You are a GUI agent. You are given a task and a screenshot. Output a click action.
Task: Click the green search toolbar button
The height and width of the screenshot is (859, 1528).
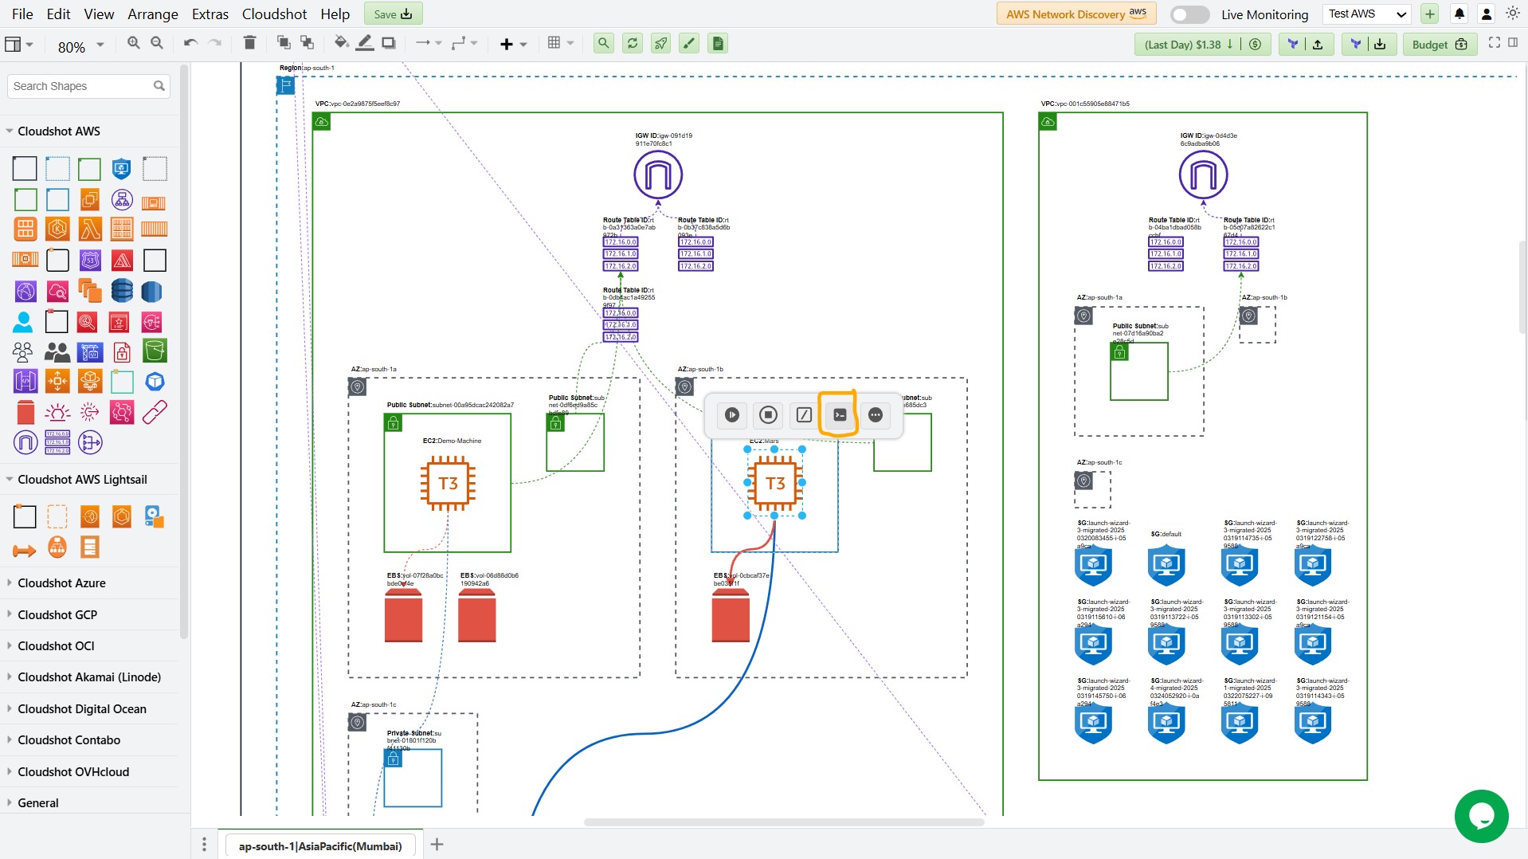pyautogui.click(x=604, y=44)
